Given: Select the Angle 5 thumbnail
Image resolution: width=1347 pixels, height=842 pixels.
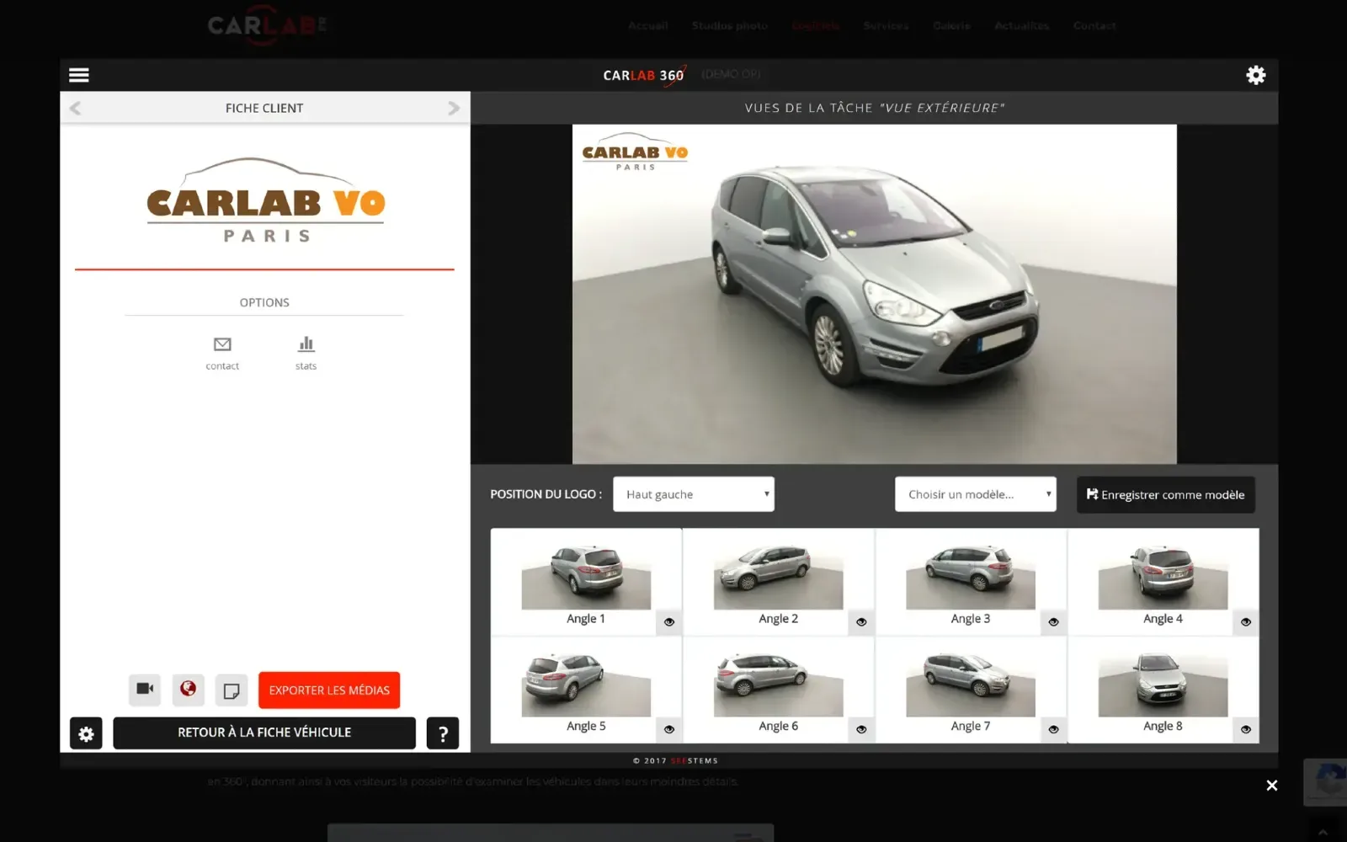Looking at the screenshot, I should pos(586,684).
